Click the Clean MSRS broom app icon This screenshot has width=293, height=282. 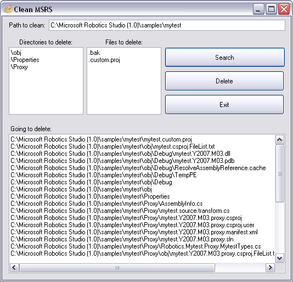tap(8, 9)
